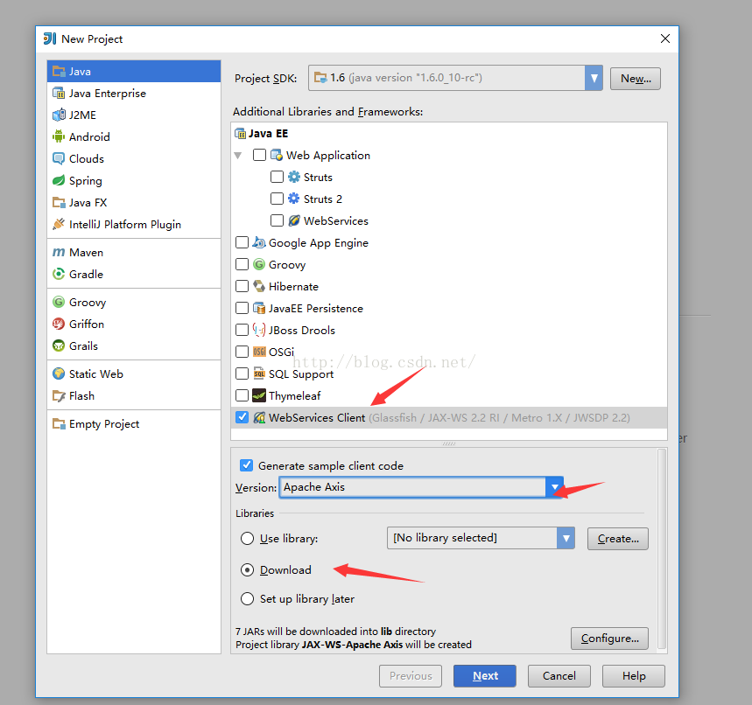Click the Java FX folder icon
The width and height of the screenshot is (752, 705).
59,202
